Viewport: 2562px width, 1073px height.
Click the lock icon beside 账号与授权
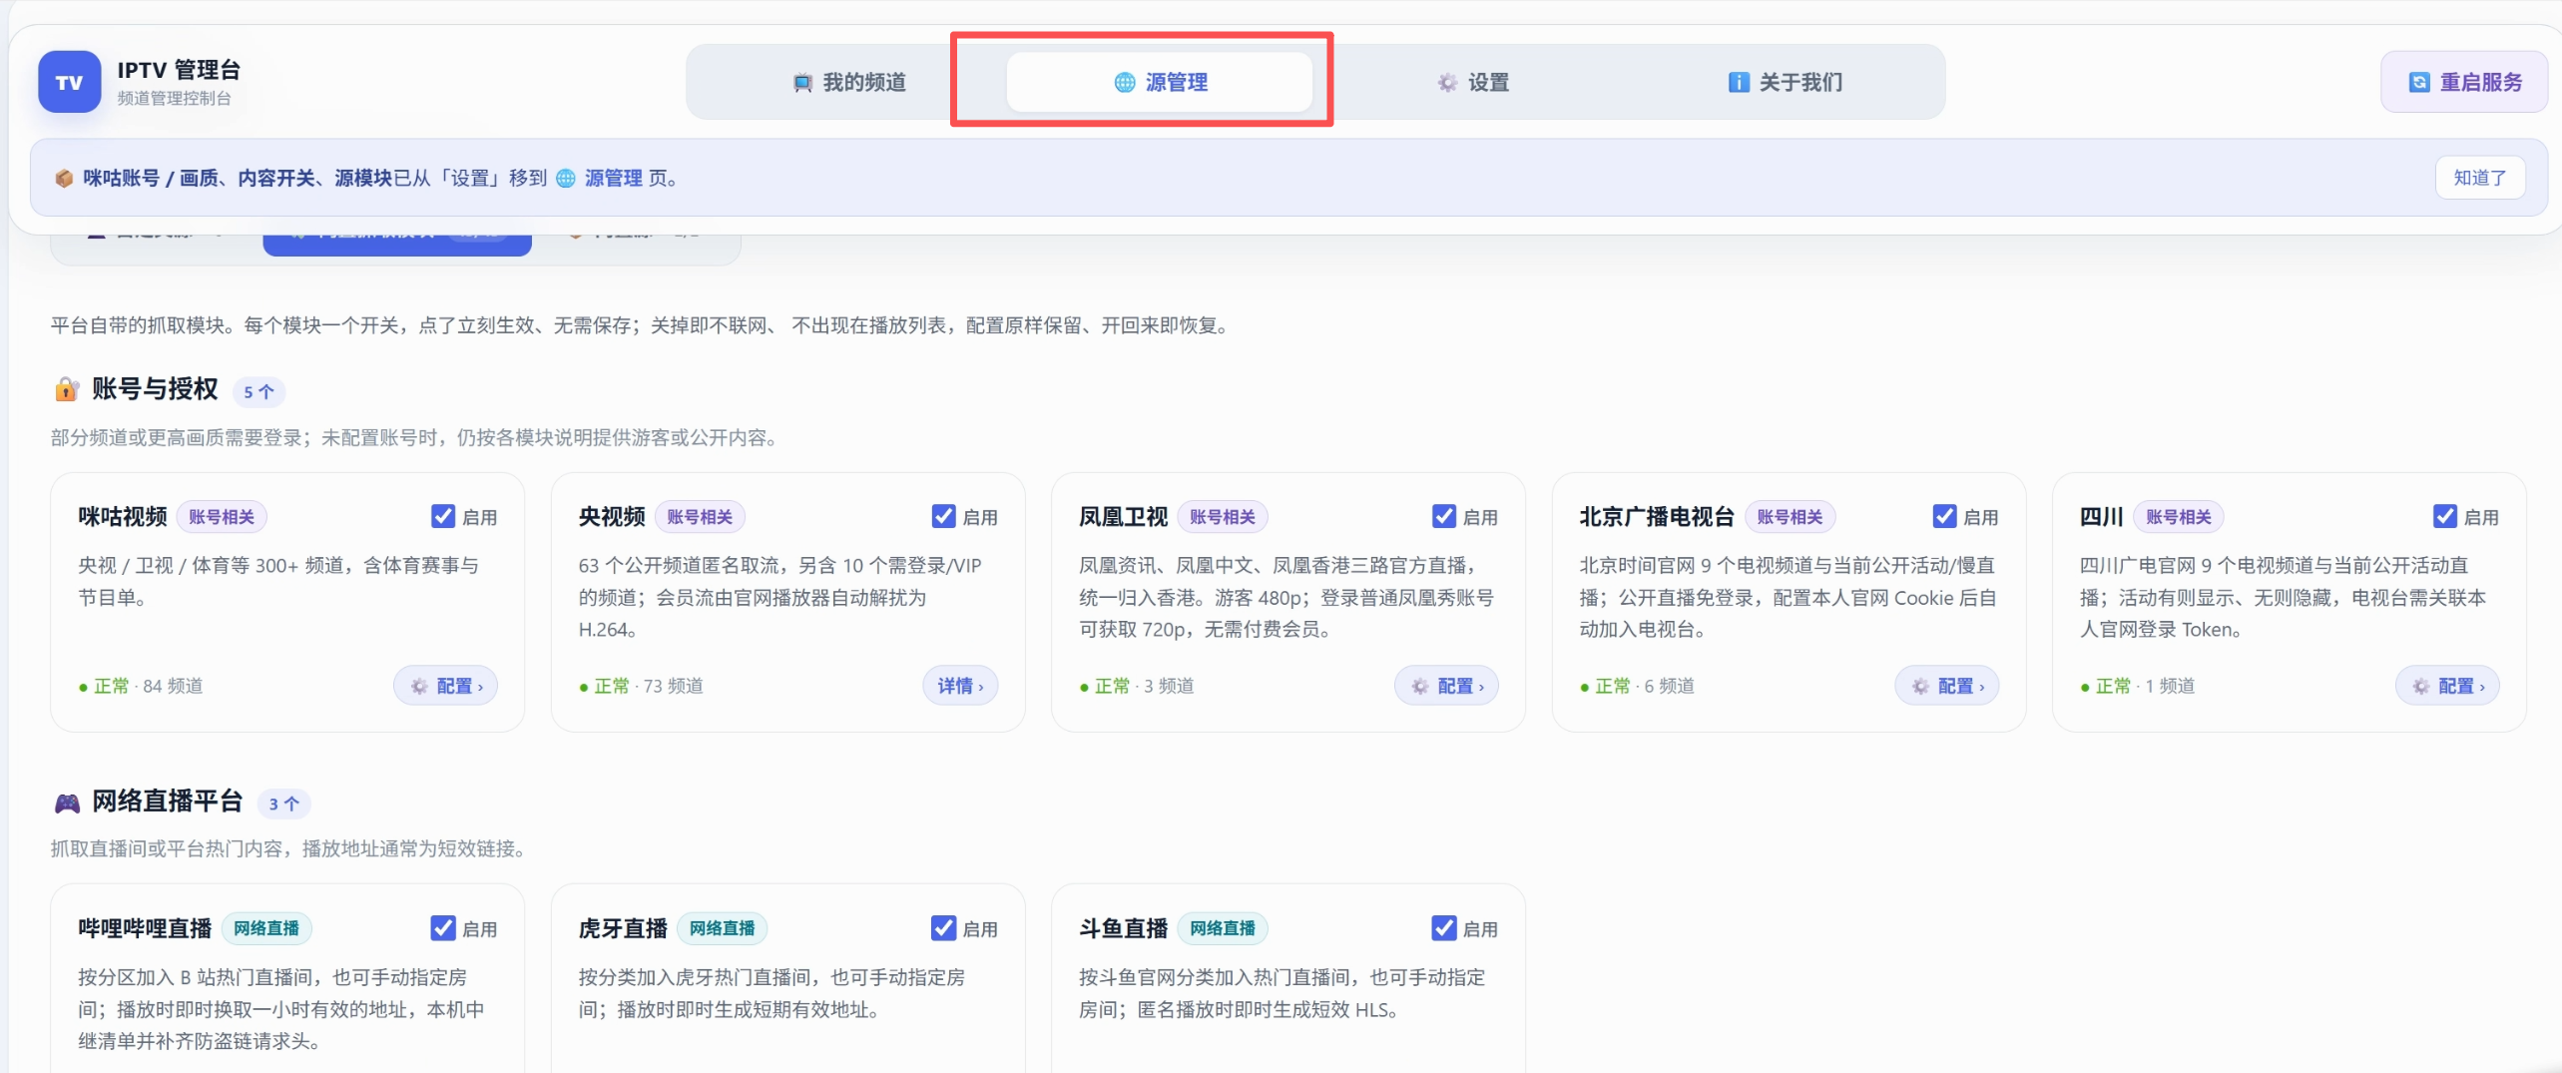coord(66,389)
